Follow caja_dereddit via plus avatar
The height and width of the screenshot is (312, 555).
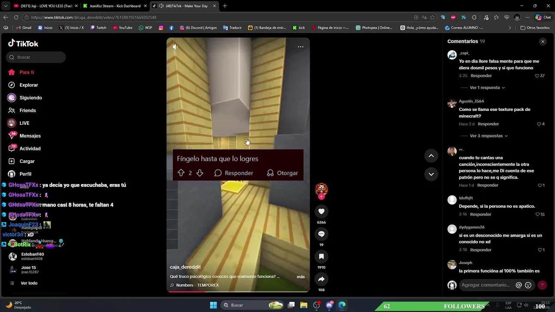pyautogui.click(x=321, y=196)
